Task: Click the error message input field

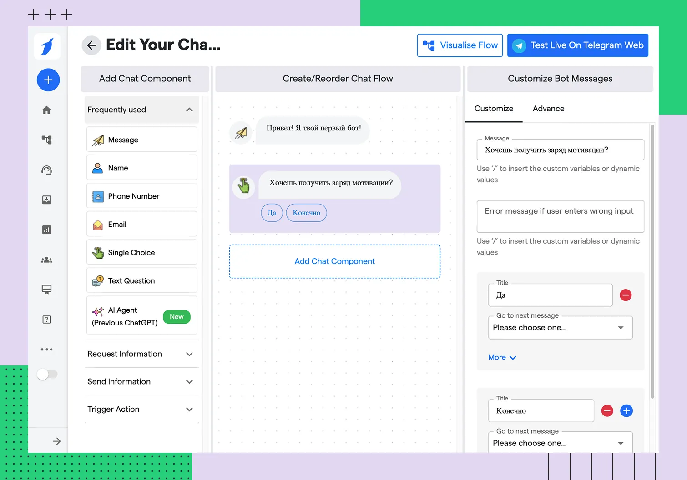Action: click(560, 216)
